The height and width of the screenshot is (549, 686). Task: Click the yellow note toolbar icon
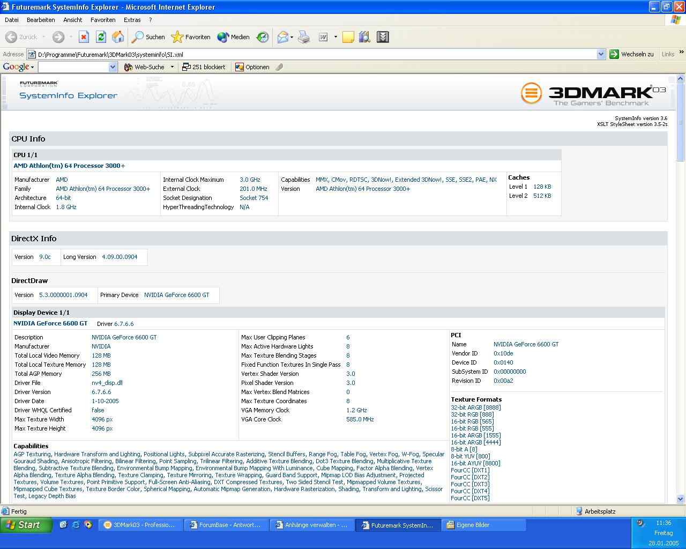tap(348, 37)
